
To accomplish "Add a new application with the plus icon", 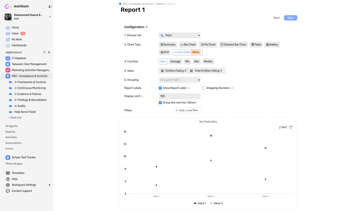I will [x=49, y=53].
